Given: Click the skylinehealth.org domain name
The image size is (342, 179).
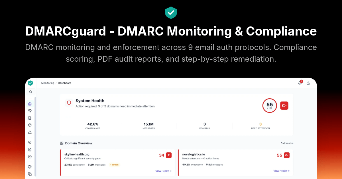Looking at the screenshot, I should 77,154.
